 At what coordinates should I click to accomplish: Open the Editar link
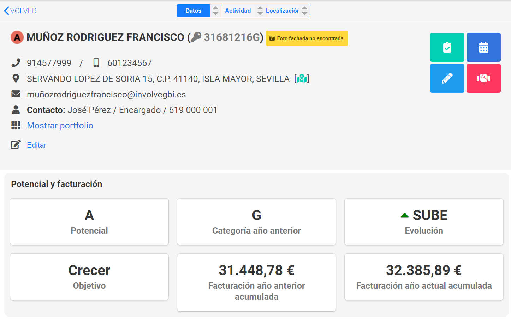[x=37, y=145]
